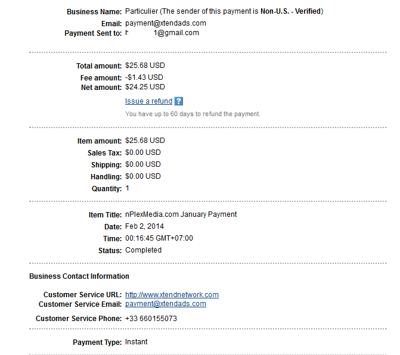
Task: Click the Instant payment type value
Action: click(137, 342)
